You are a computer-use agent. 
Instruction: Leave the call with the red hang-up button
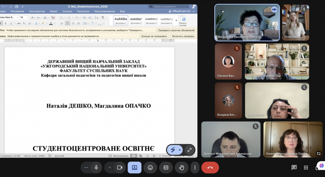210,167
